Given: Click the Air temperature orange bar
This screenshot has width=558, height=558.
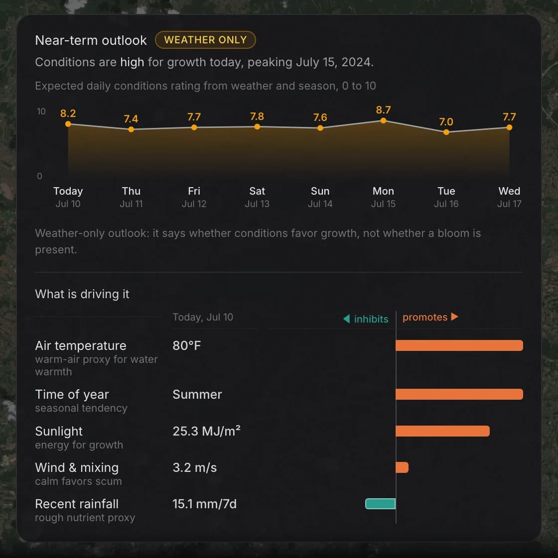Looking at the screenshot, I should (459, 345).
